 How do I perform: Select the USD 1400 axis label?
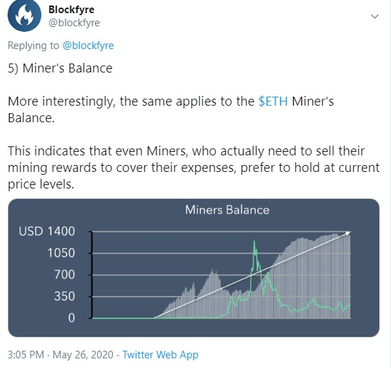click(47, 231)
